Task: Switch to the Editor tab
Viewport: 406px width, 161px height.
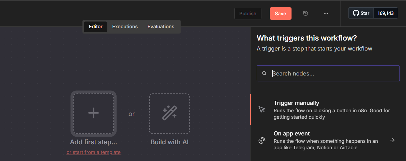Action: (96, 26)
